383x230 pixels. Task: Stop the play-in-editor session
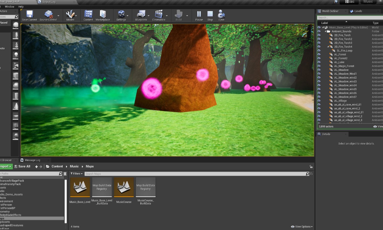pyautogui.click(x=210, y=15)
